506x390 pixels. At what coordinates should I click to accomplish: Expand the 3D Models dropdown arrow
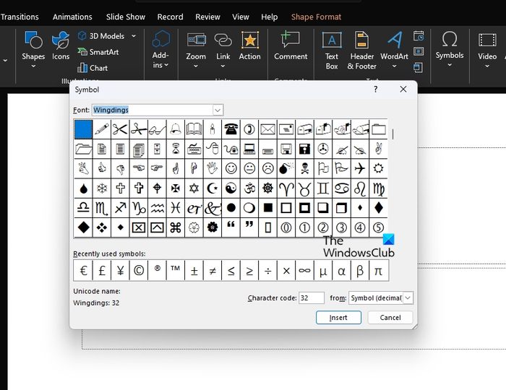click(x=133, y=36)
